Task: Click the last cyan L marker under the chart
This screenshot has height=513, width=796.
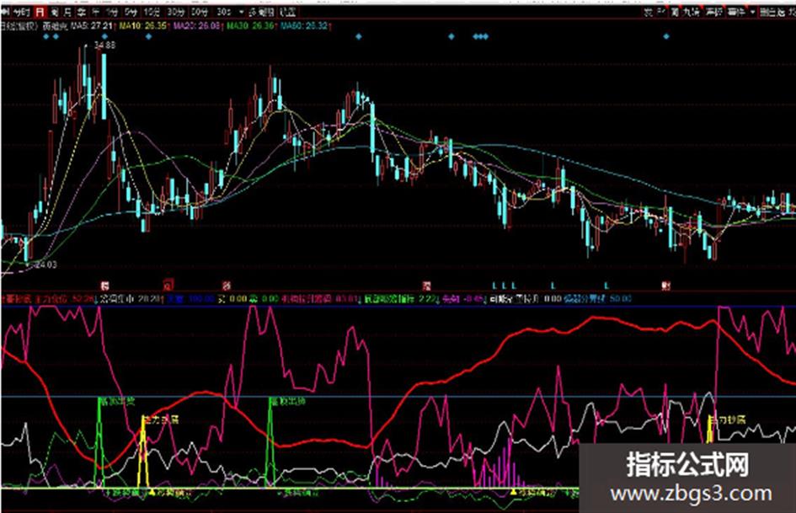Action: [606, 286]
